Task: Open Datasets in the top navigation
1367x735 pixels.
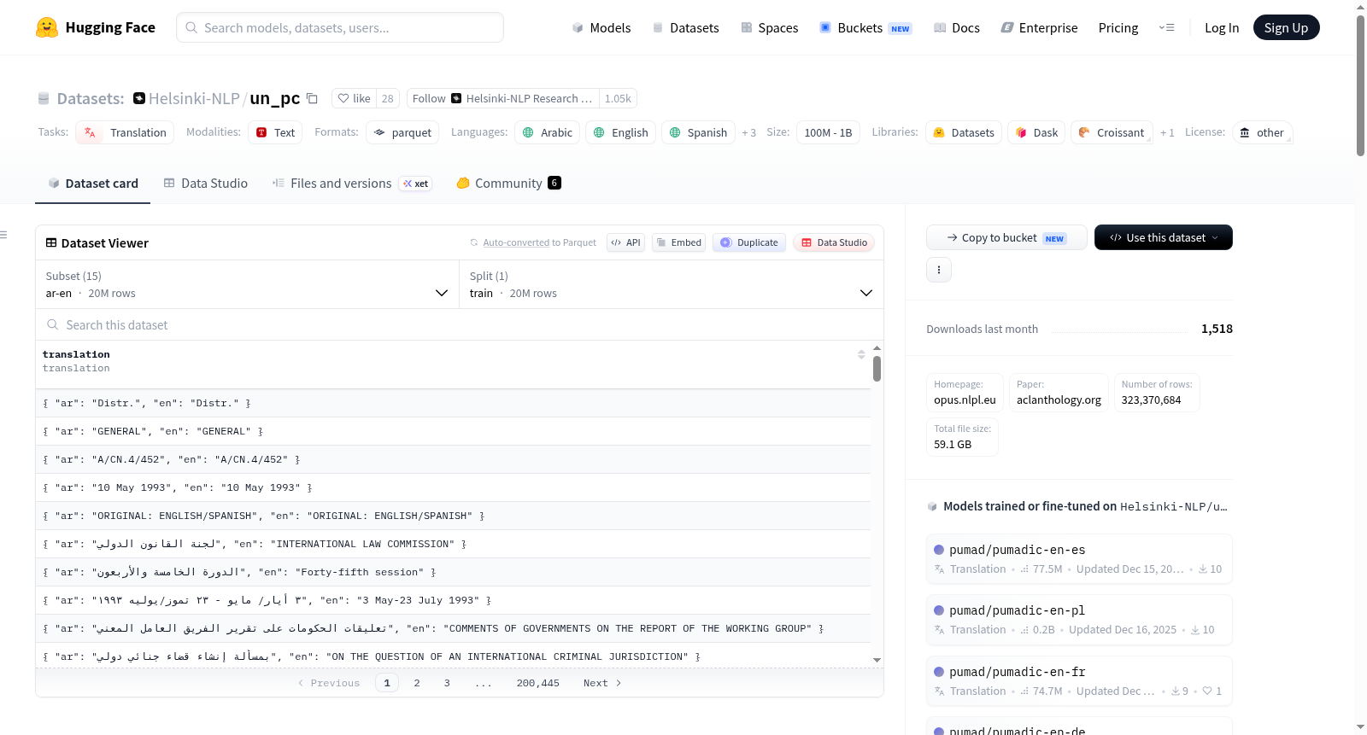Action: coord(685,28)
